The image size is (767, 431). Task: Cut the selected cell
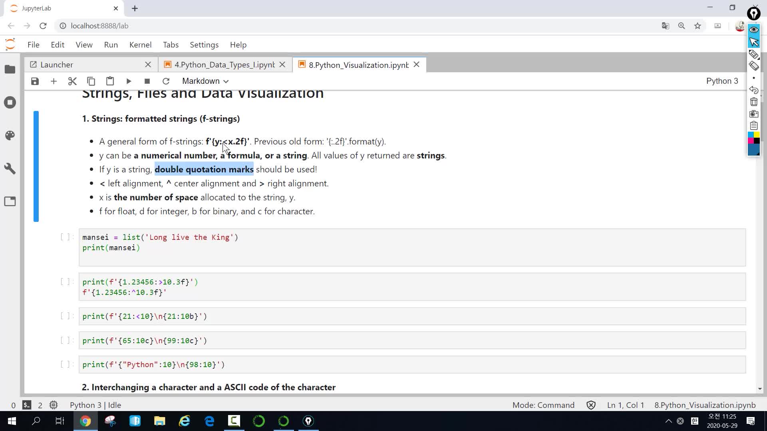click(x=72, y=81)
